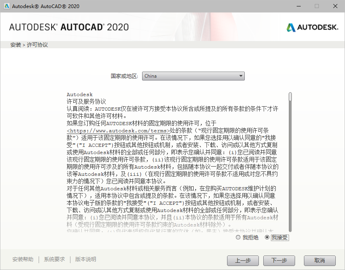The height and width of the screenshot is (270, 345).
Task: Click inside the license agreement text area
Action: coord(173,161)
